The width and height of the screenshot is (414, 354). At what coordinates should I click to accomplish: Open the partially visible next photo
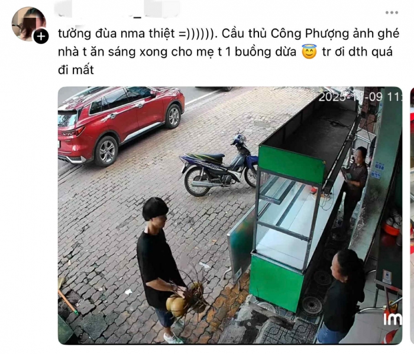click(x=412, y=215)
